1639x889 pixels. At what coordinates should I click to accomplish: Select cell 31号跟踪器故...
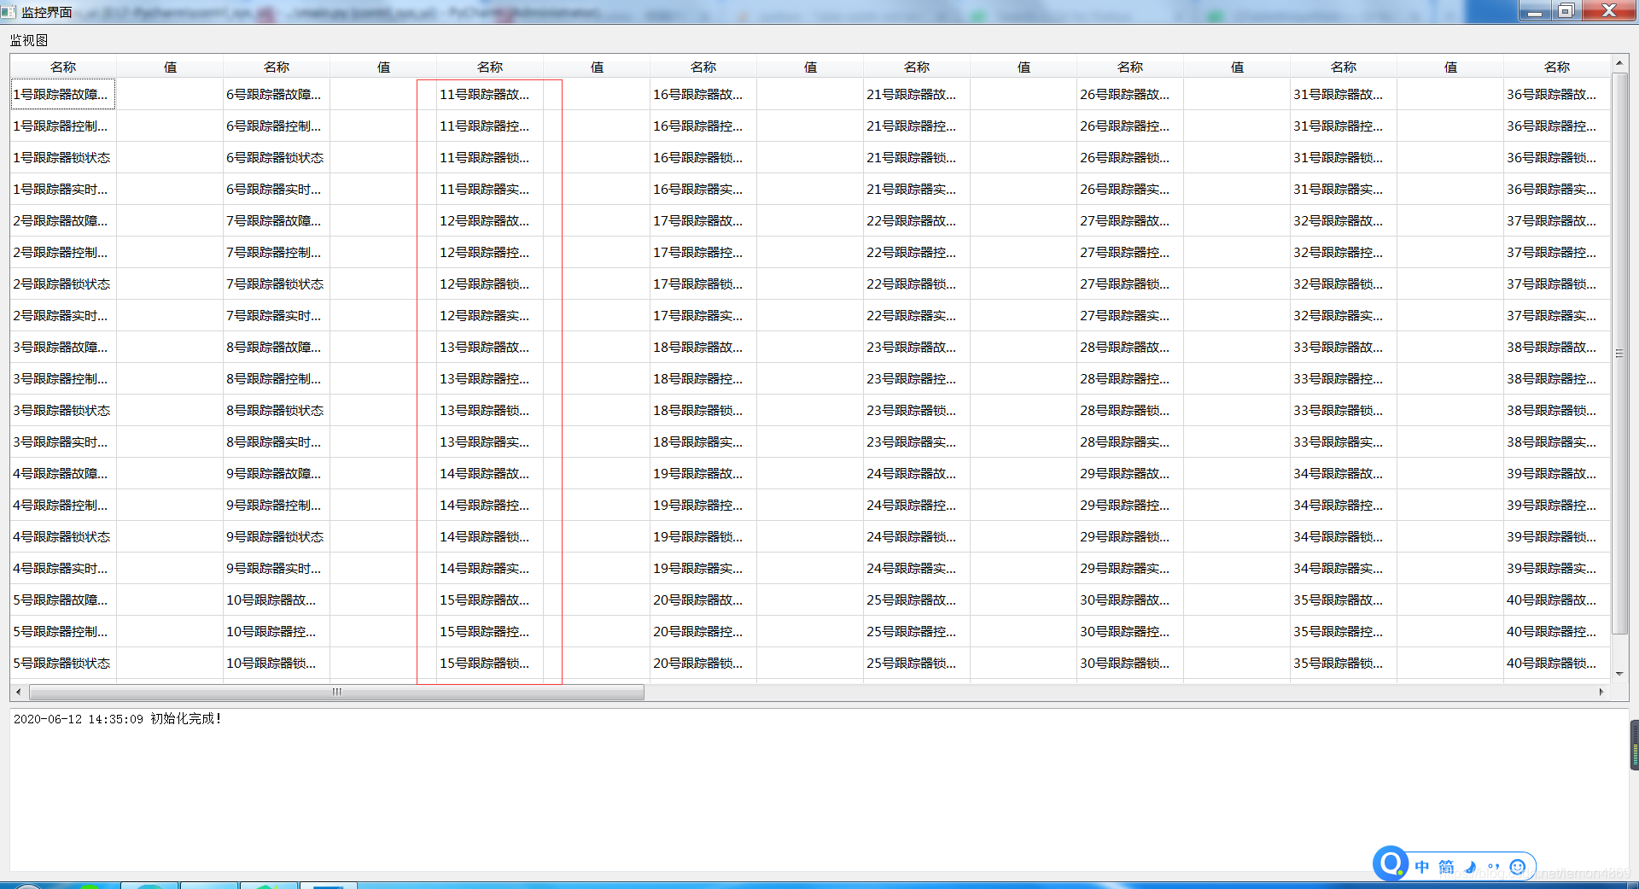pos(1344,94)
